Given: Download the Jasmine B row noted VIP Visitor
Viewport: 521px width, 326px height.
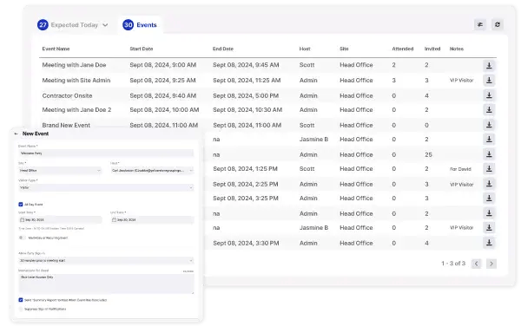Looking at the screenshot, I should coord(489,228).
